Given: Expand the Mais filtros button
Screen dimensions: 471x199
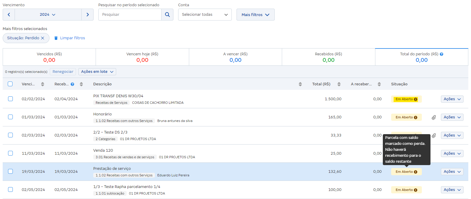Looking at the screenshot, I should 255,15.
